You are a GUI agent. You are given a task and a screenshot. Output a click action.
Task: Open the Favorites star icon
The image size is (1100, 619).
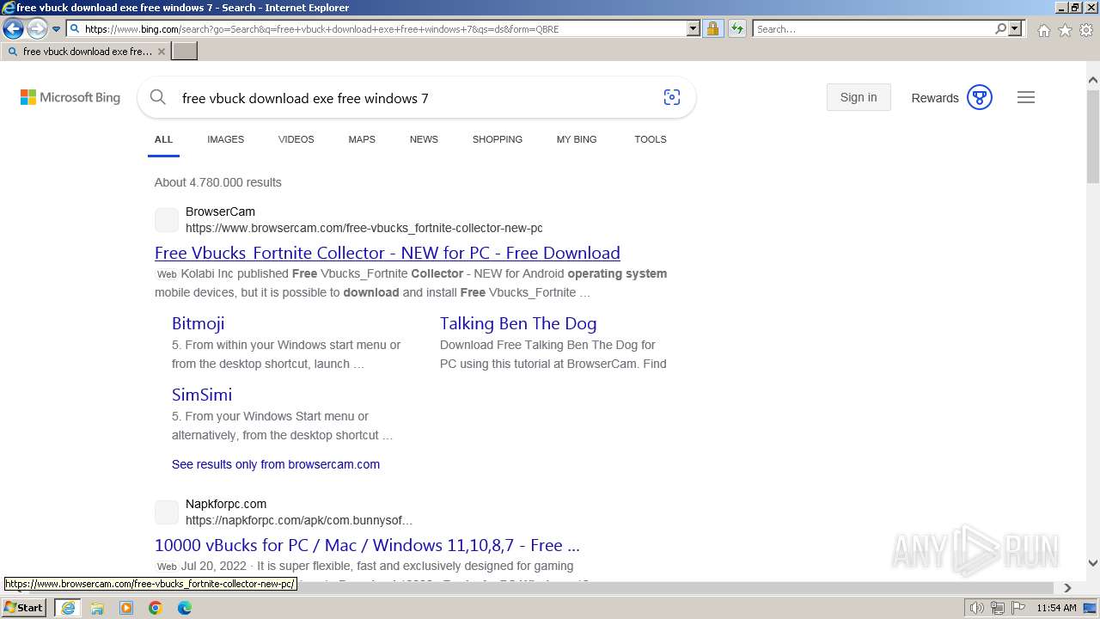[1065, 30]
